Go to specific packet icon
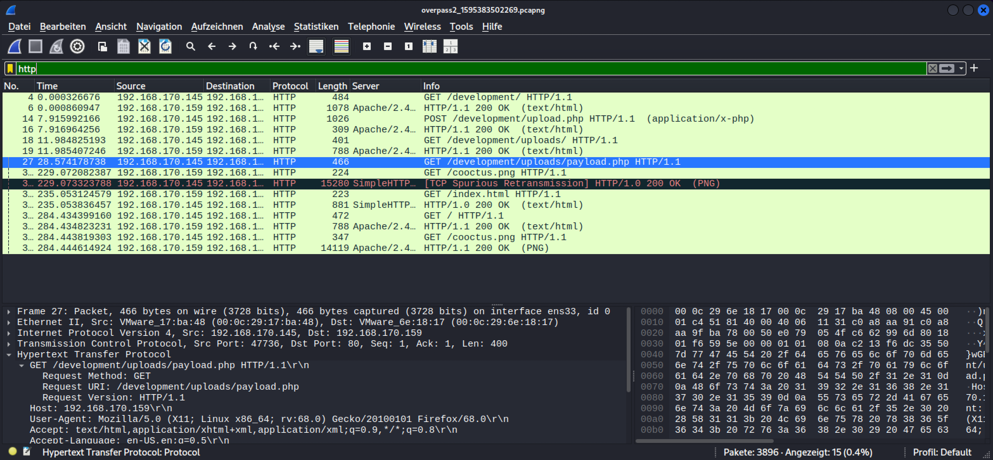This screenshot has height=460, width=993. coord(253,47)
